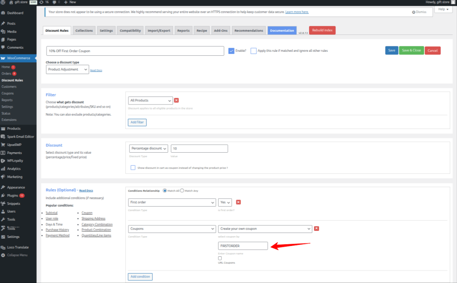Open the 'Learn more here' HTTPS link

click(297, 12)
